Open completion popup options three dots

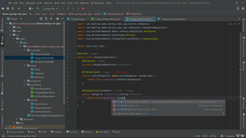click(x=223, y=113)
